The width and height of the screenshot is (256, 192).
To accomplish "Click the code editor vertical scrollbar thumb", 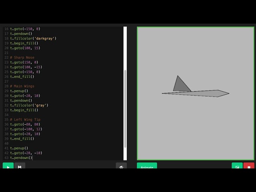I will click(125, 109).
